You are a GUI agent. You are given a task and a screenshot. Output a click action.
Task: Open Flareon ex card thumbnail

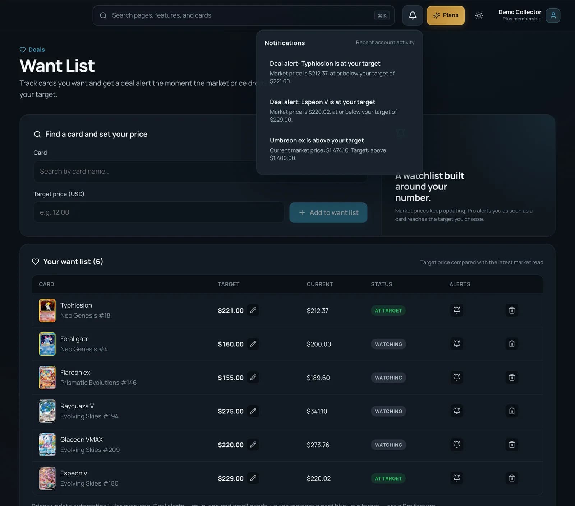[x=47, y=378]
